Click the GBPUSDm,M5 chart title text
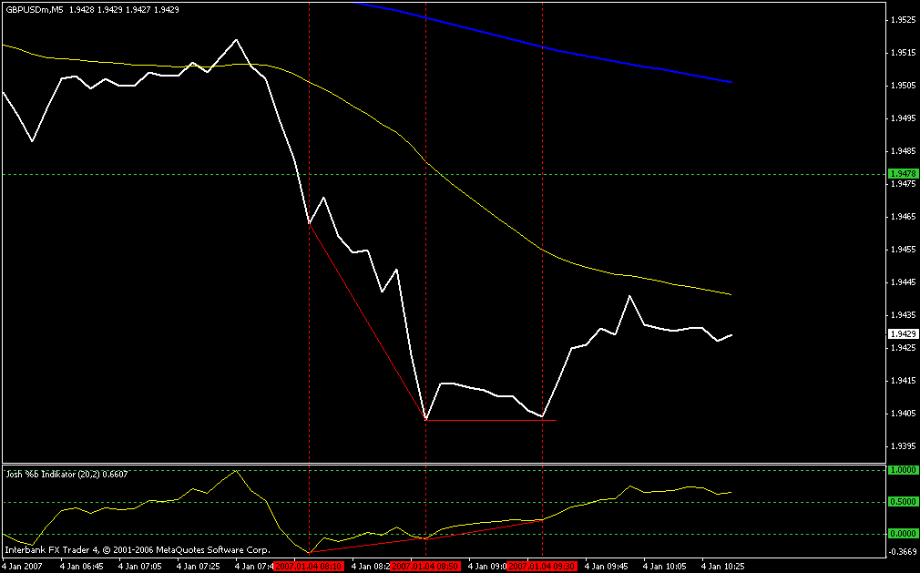Image resolution: width=920 pixels, height=573 pixels. click(35, 9)
